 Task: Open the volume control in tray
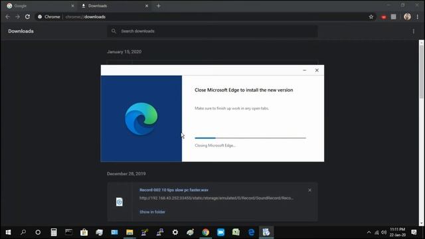(384, 232)
